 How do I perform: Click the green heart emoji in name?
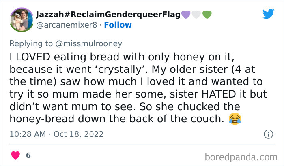[x=207, y=14]
